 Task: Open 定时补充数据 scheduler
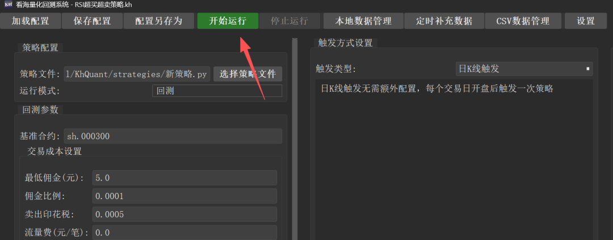[x=444, y=21]
